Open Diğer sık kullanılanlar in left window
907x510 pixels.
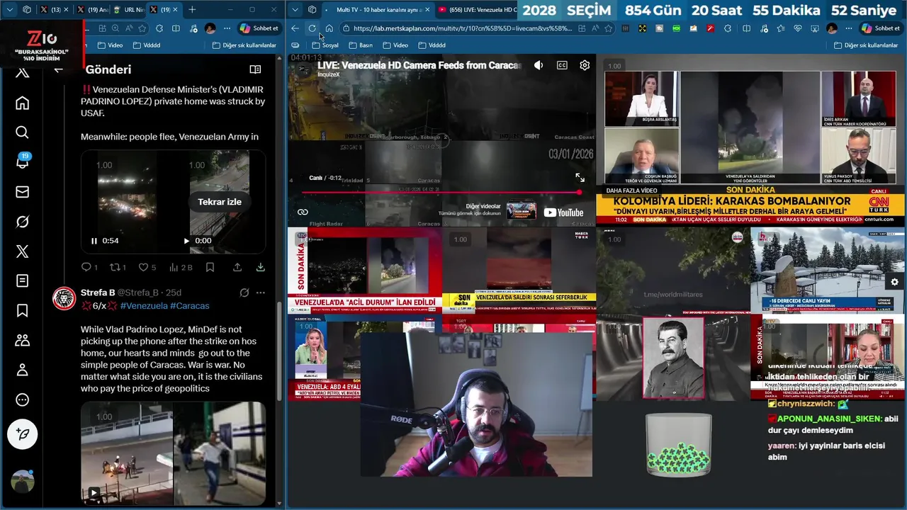244,45
